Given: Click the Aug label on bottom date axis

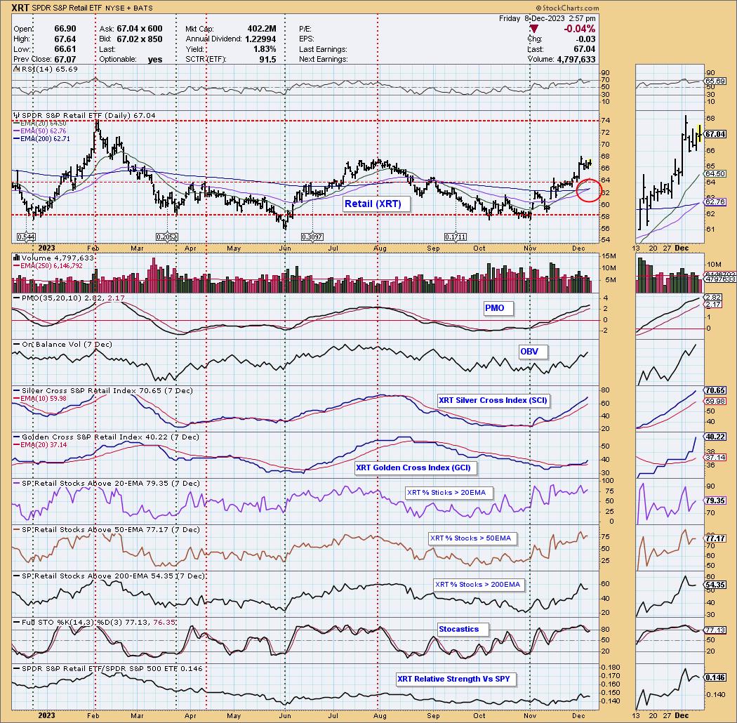Looking at the screenshot, I should point(380,715).
